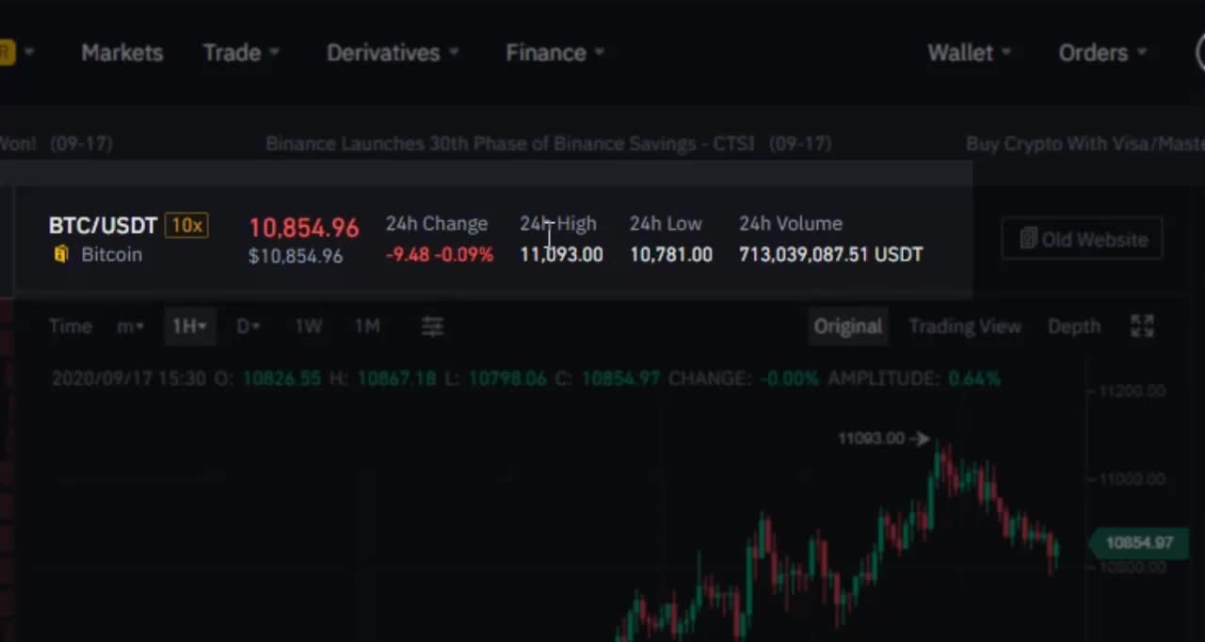Image resolution: width=1205 pixels, height=642 pixels.
Task: Open the Finance menu
Action: [x=554, y=53]
